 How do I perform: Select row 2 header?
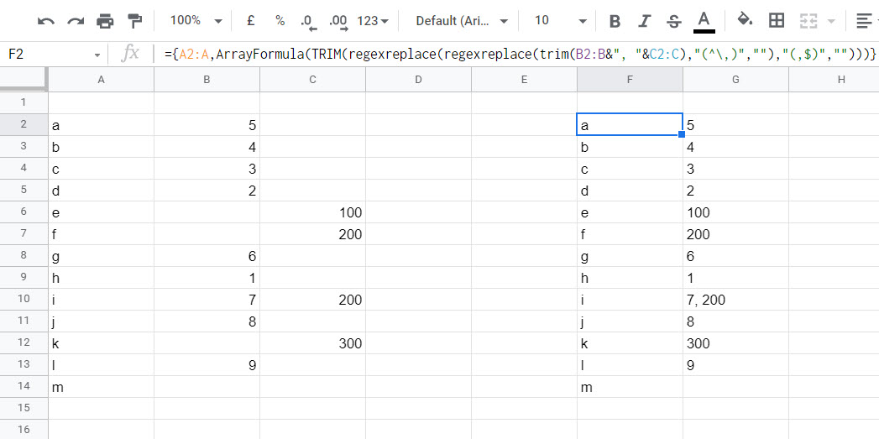click(24, 124)
